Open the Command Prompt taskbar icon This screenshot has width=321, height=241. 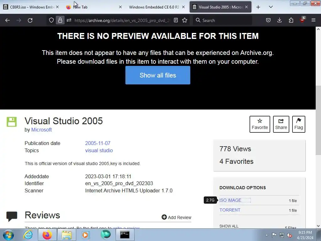tap(125, 235)
